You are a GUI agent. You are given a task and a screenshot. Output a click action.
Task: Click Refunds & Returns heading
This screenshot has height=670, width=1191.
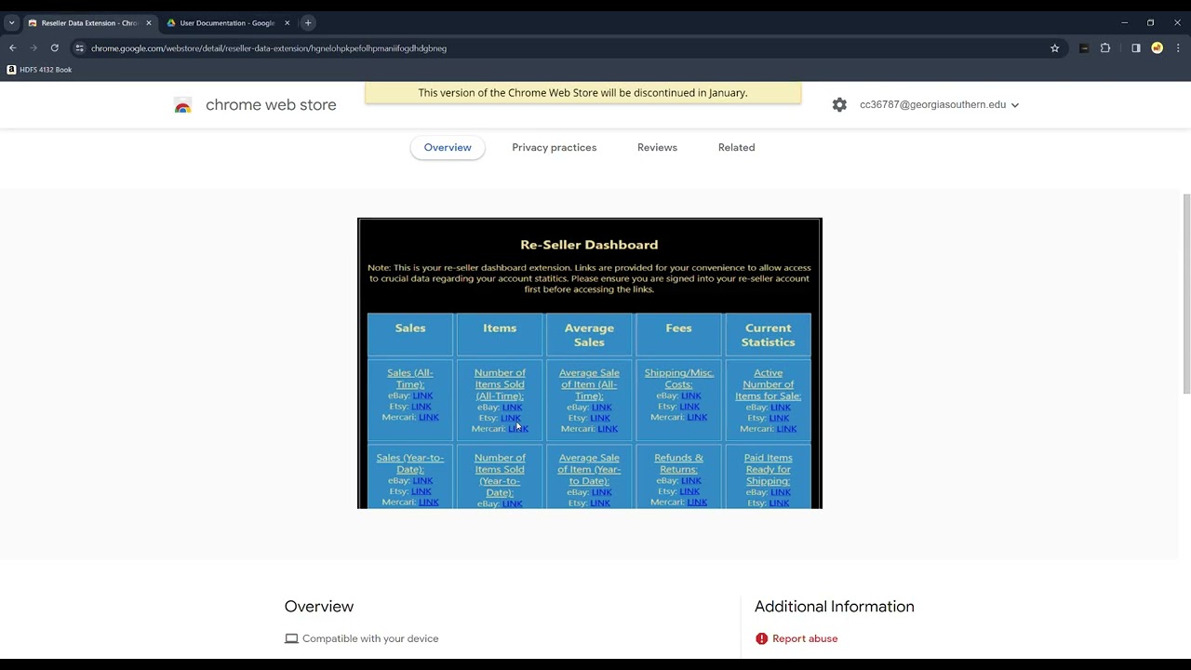coord(678,463)
